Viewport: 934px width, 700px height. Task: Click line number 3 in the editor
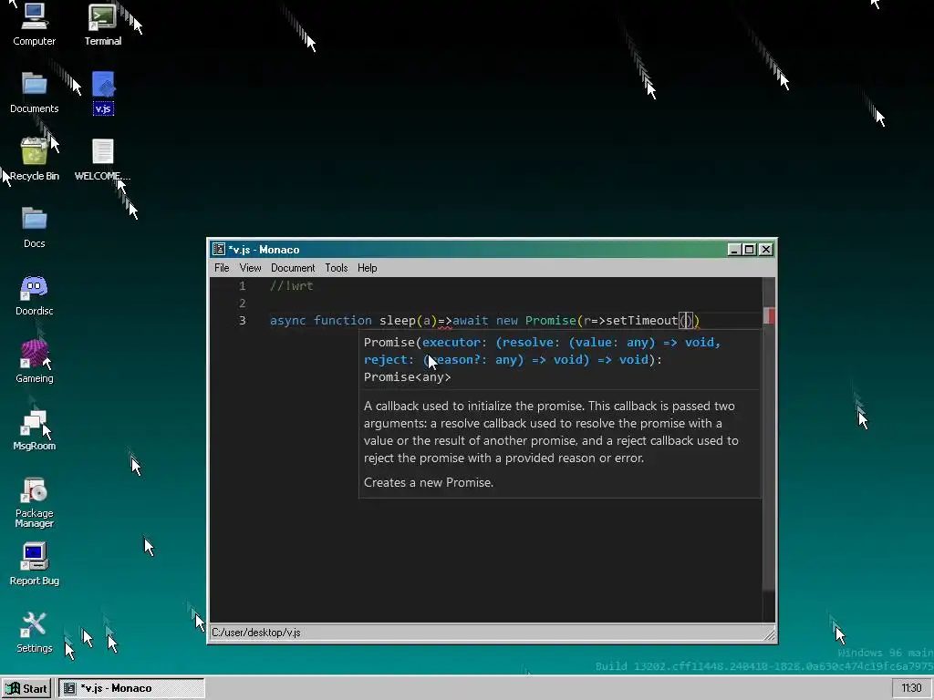click(x=243, y=321)
